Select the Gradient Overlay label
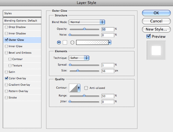The width and height of the screenshot is (173, 132). (19, 85)
